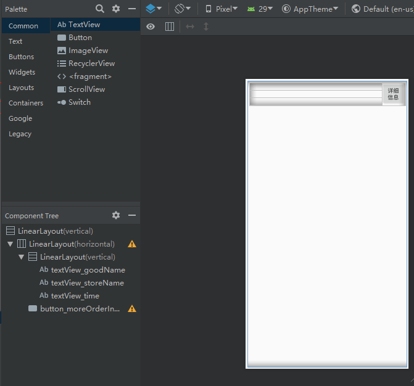The image size is (414, 386).
Task: Open the Palette settings gear
Action: [116, 9]
